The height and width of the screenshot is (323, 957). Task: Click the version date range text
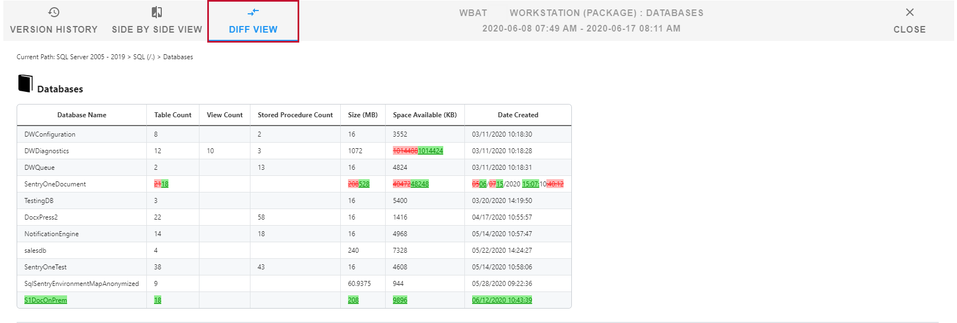point(581,28)
